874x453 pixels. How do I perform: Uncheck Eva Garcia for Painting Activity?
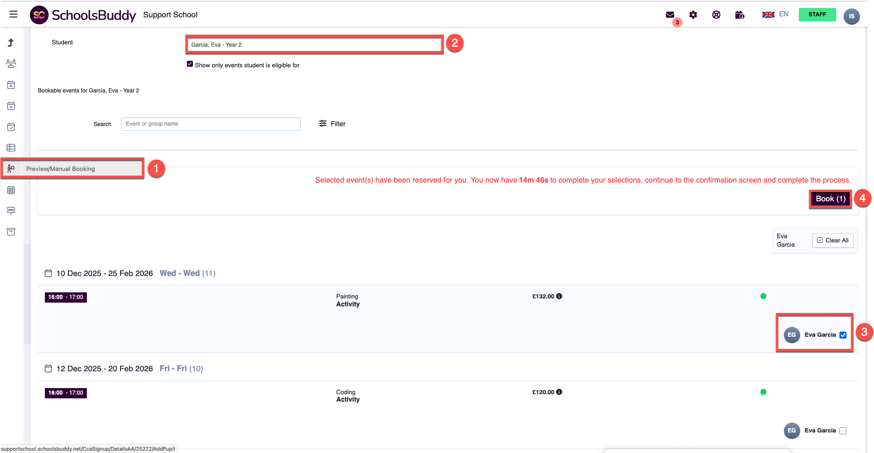843,335
